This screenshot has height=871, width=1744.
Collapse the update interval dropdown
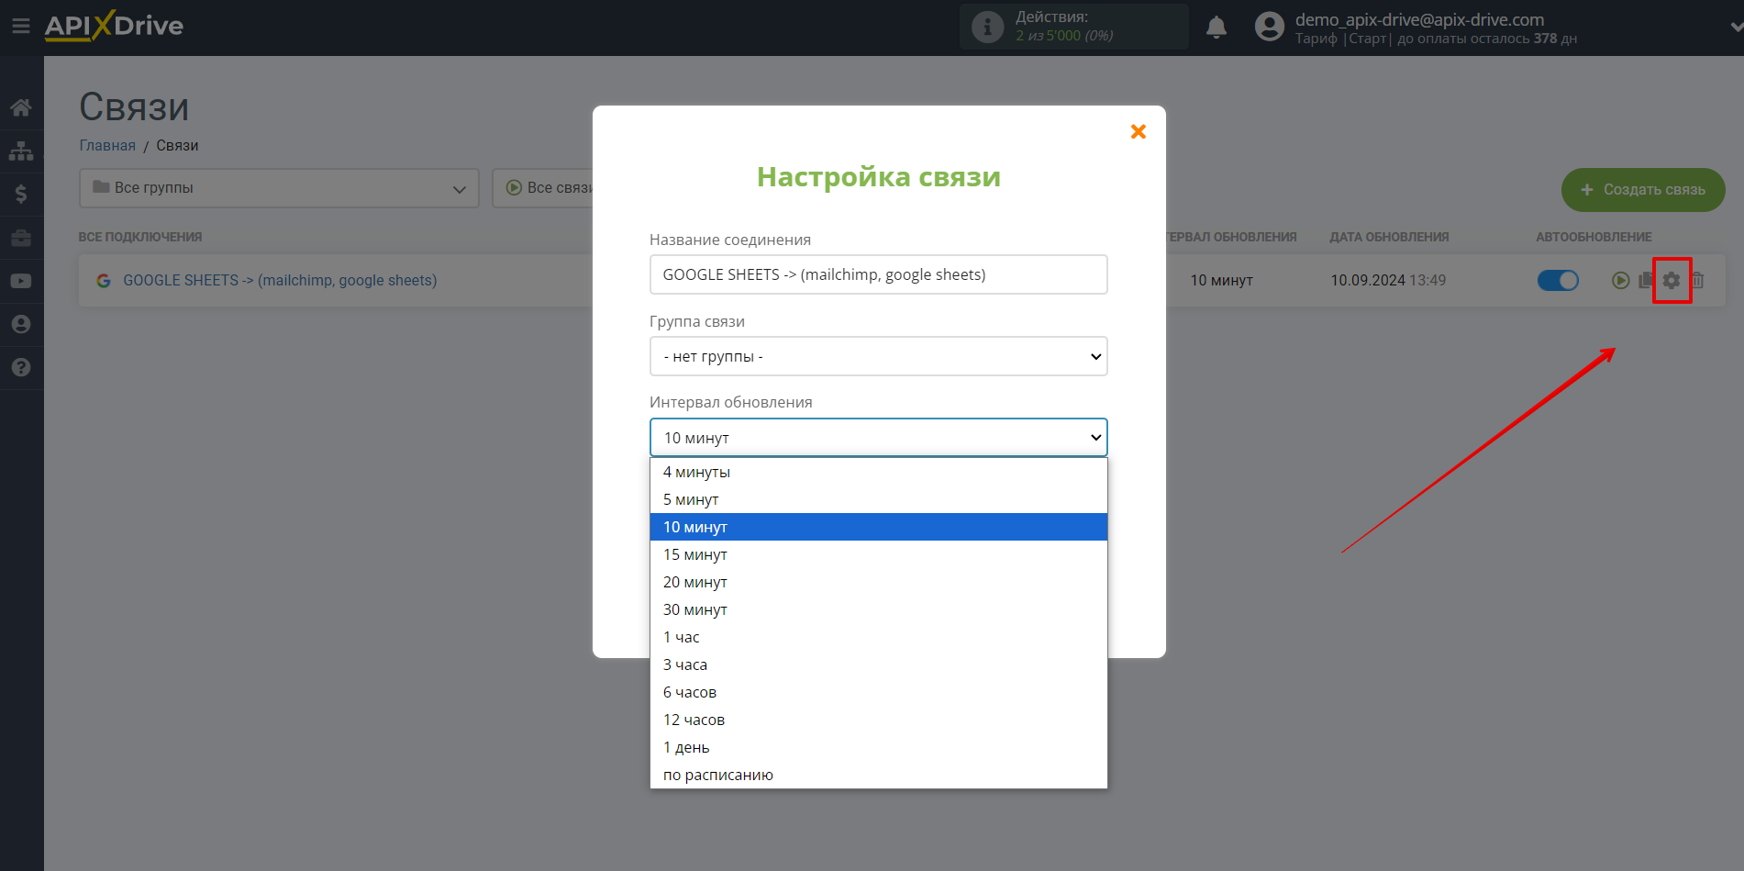pos(878,438)
